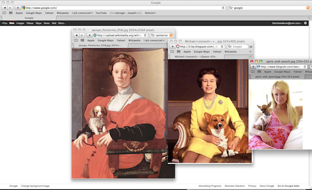Open Google Maps bookmark in Michael+Leonard window
This screenshot has width=312, height=190.
[x=202, y=51]
